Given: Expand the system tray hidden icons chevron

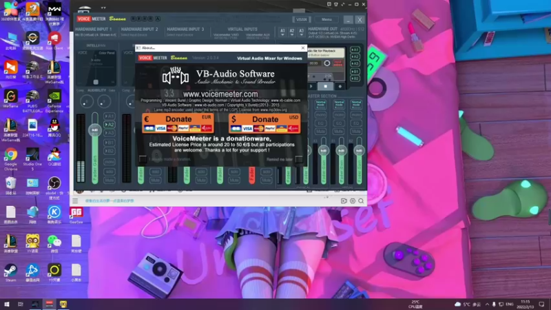Looking at the screenshot, I should [487, 304].
